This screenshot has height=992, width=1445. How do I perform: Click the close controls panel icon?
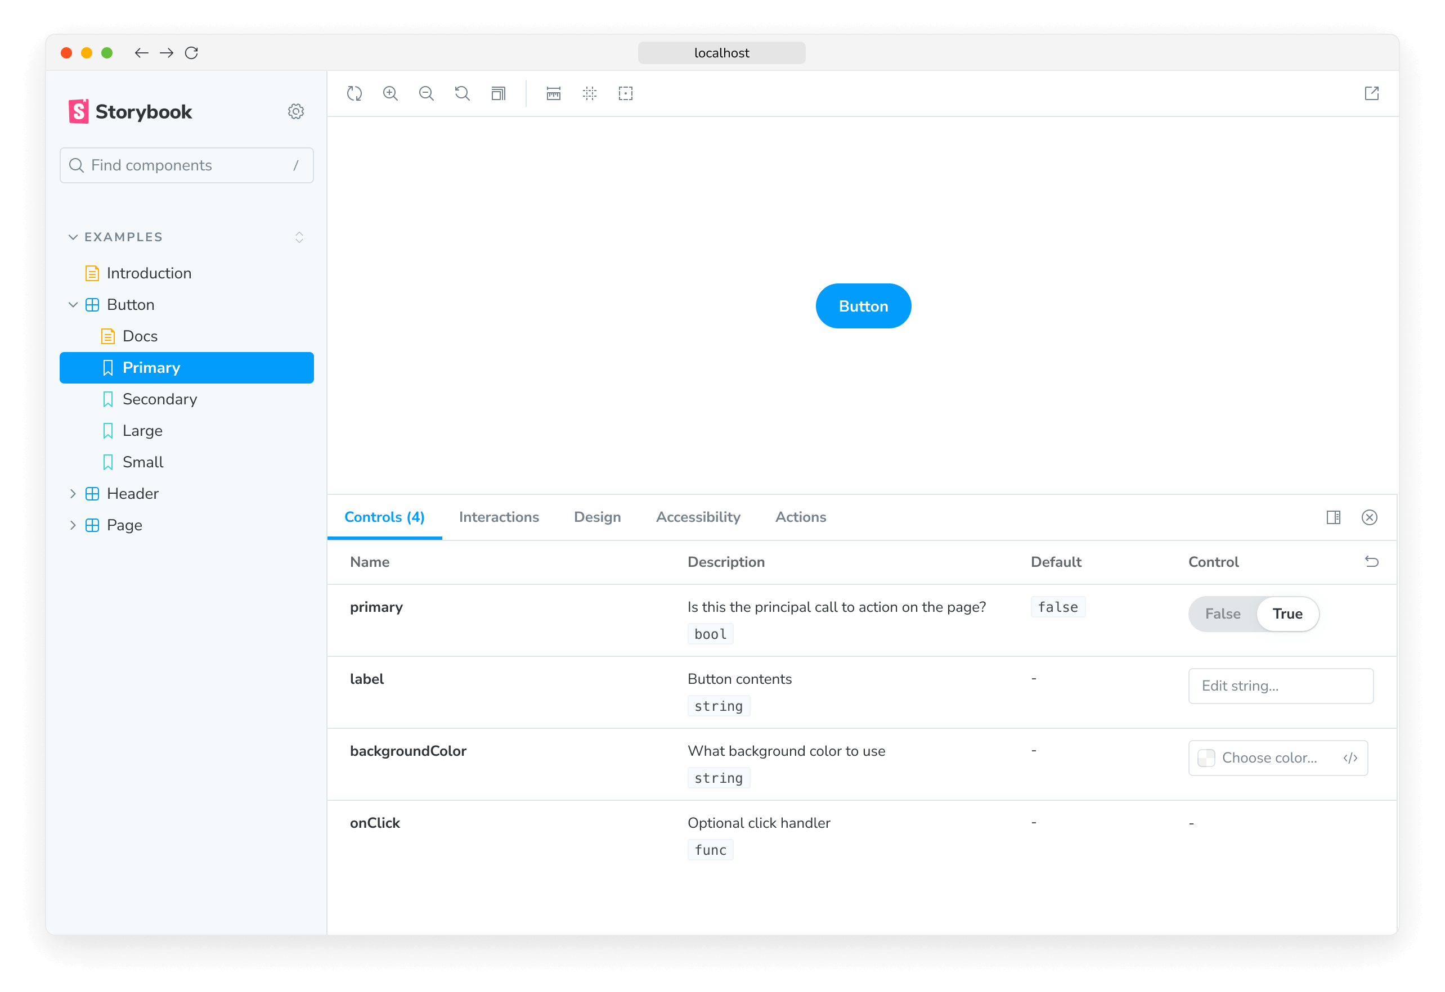[x=1370, y=517]
